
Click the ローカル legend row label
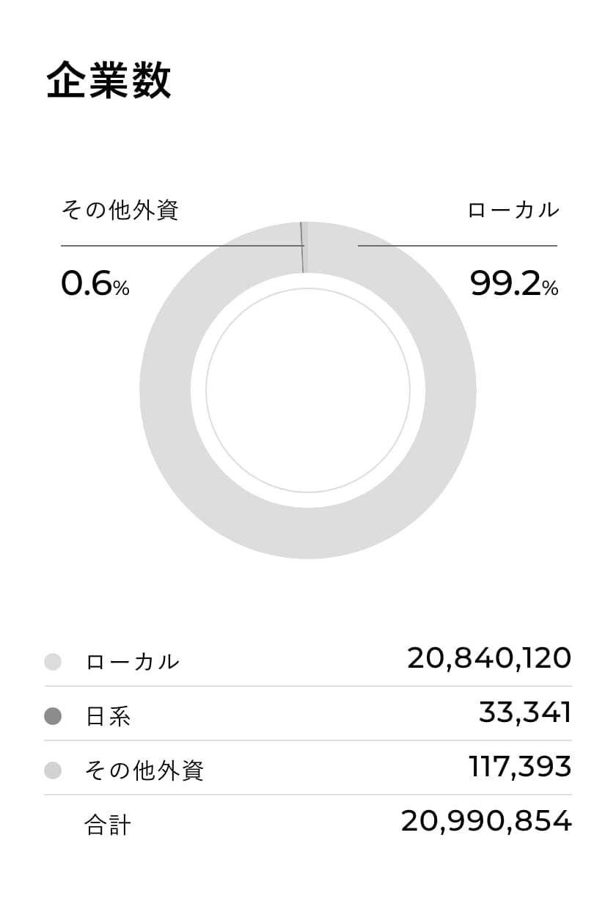[133, 662]
